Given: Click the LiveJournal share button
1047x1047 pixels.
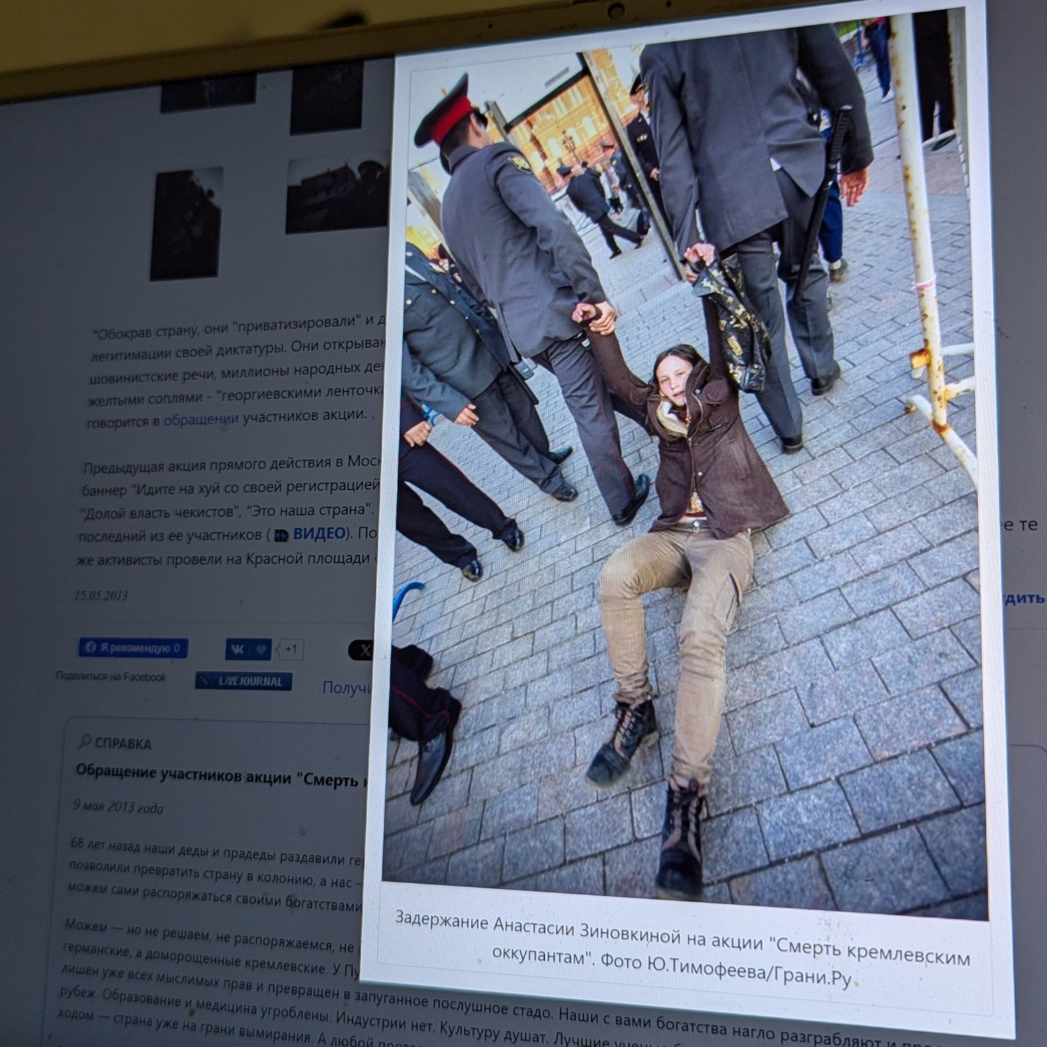Looking at the screenshot, I should [244, 681].
